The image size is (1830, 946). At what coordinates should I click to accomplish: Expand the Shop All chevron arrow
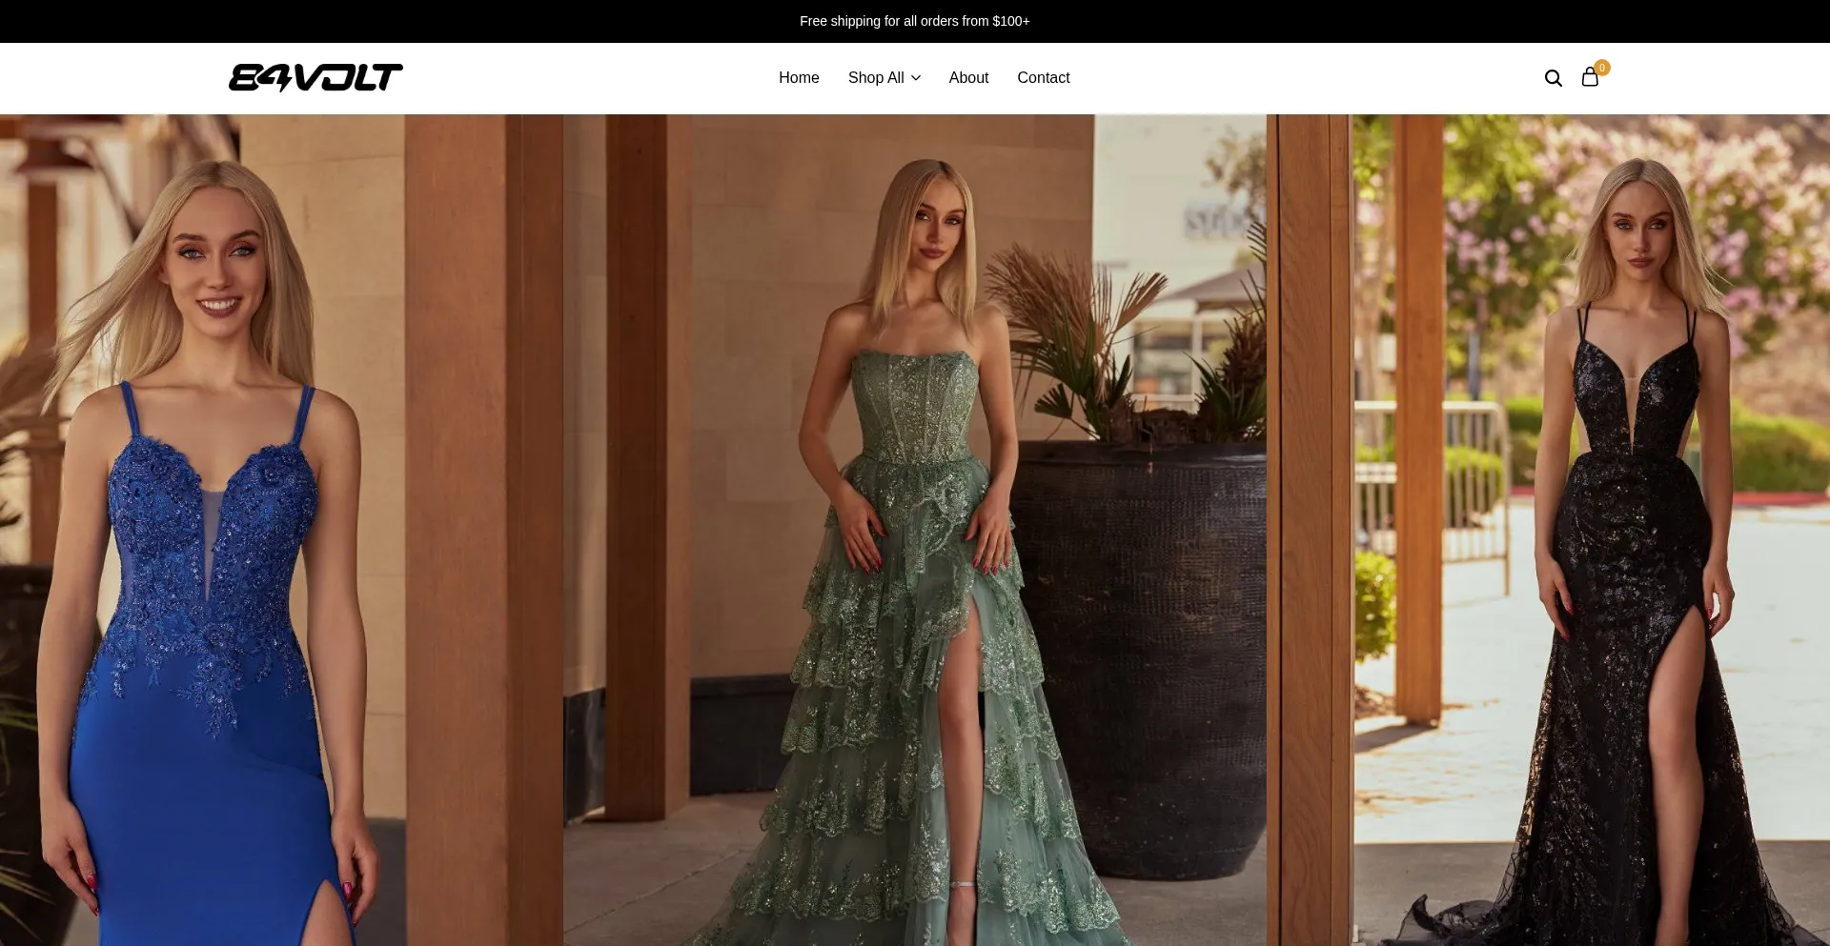[x=916, y=78]
